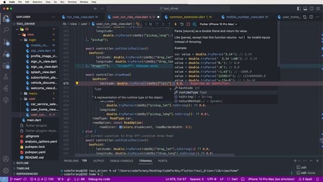Click errors and warnings count in status bar
Viewport: 323px width, 182px height.
(x=42, y=179)
